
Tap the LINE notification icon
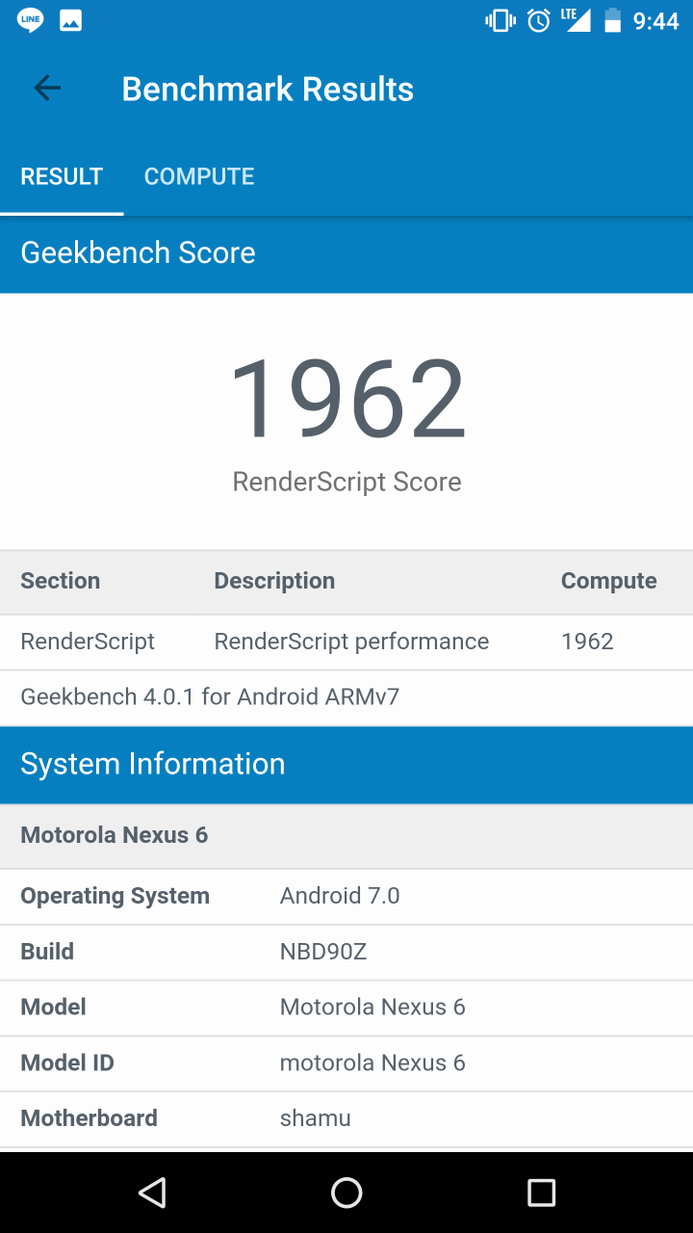click(30, 20)
